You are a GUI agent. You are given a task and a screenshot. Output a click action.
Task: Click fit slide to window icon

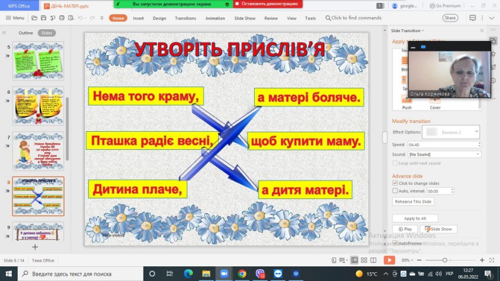click(x=491, y=260)
